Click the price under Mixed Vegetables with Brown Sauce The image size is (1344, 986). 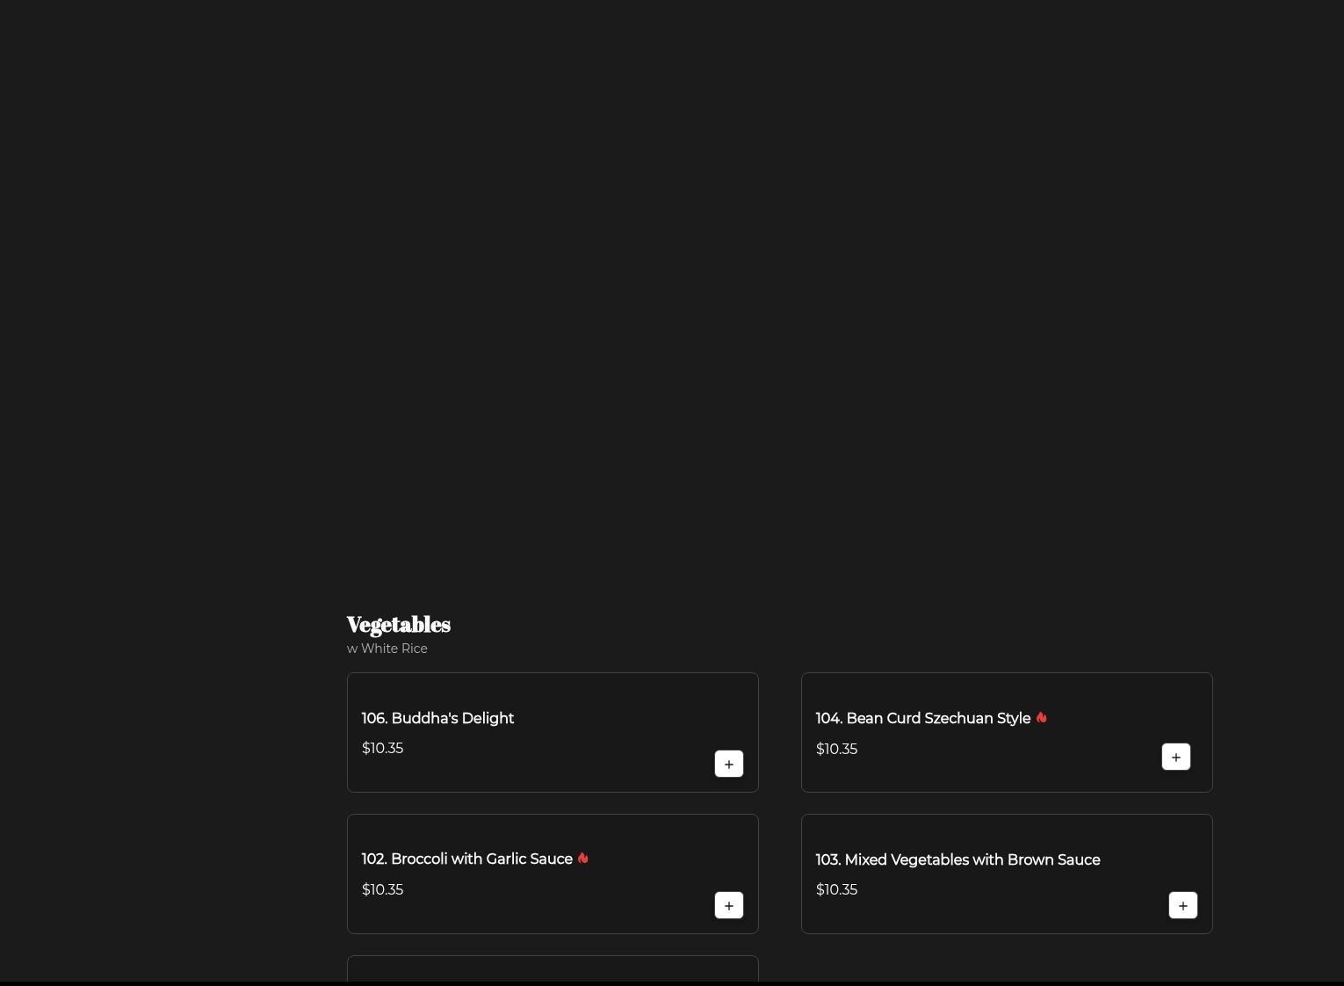click(836, 890)
